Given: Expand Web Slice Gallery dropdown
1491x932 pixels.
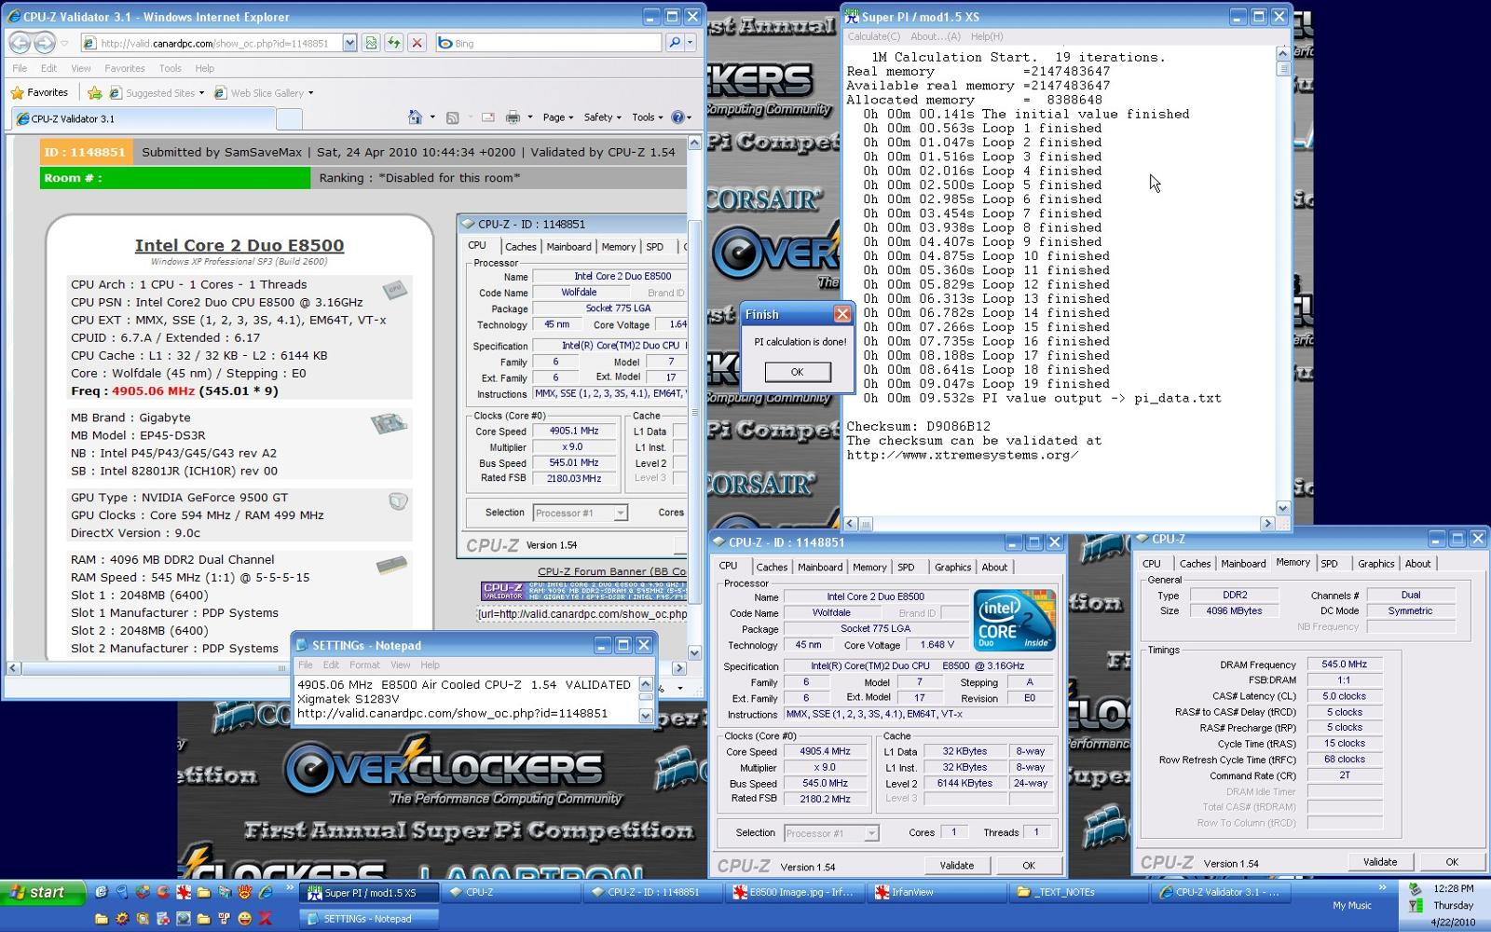Looking at the screenshot, I should click(310, 93).
